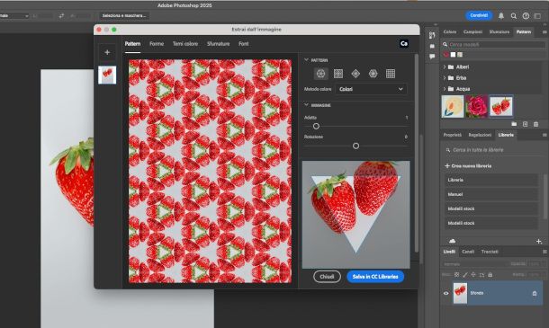This screenshot has width=549, height=328.
Task: Click the Chiudi button
Action: (327, 277)
